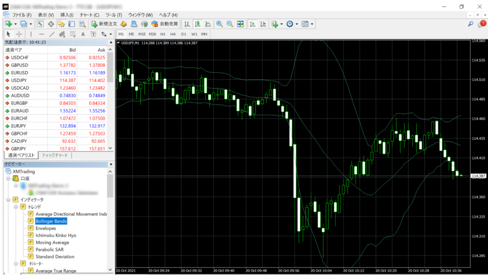Select the cursor arrow tool
The image size is (488, 275).
point(9,34)
